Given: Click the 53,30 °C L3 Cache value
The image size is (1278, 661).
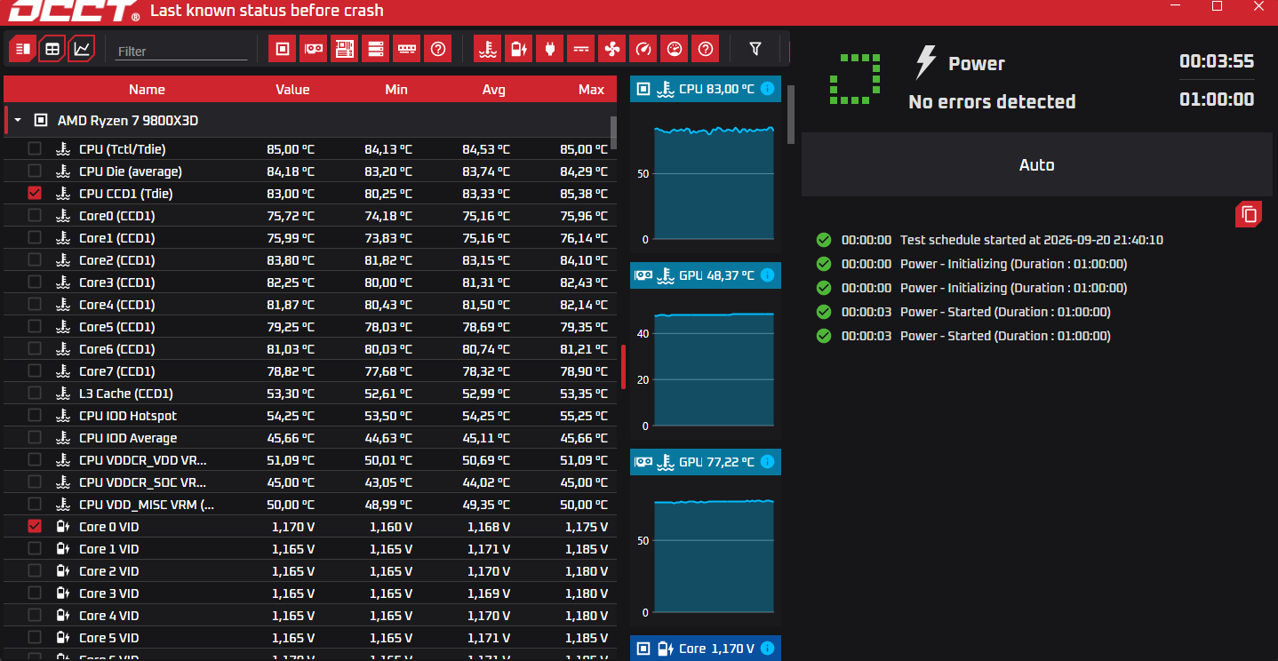Looking at the screenshot, I should 291,394.
